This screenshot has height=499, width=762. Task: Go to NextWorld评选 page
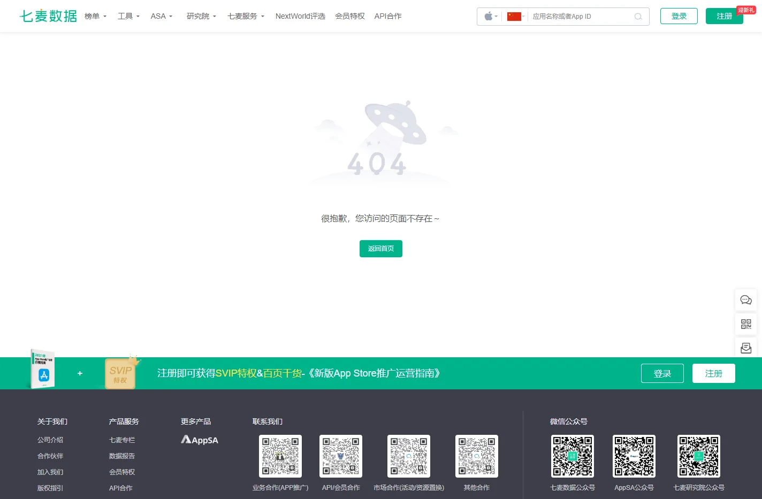point(300,16)
